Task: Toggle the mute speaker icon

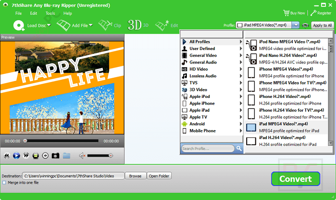Action: 82,155
